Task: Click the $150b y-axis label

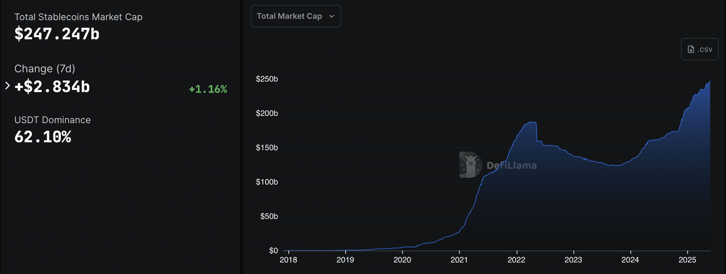Action: pos(267,148)
